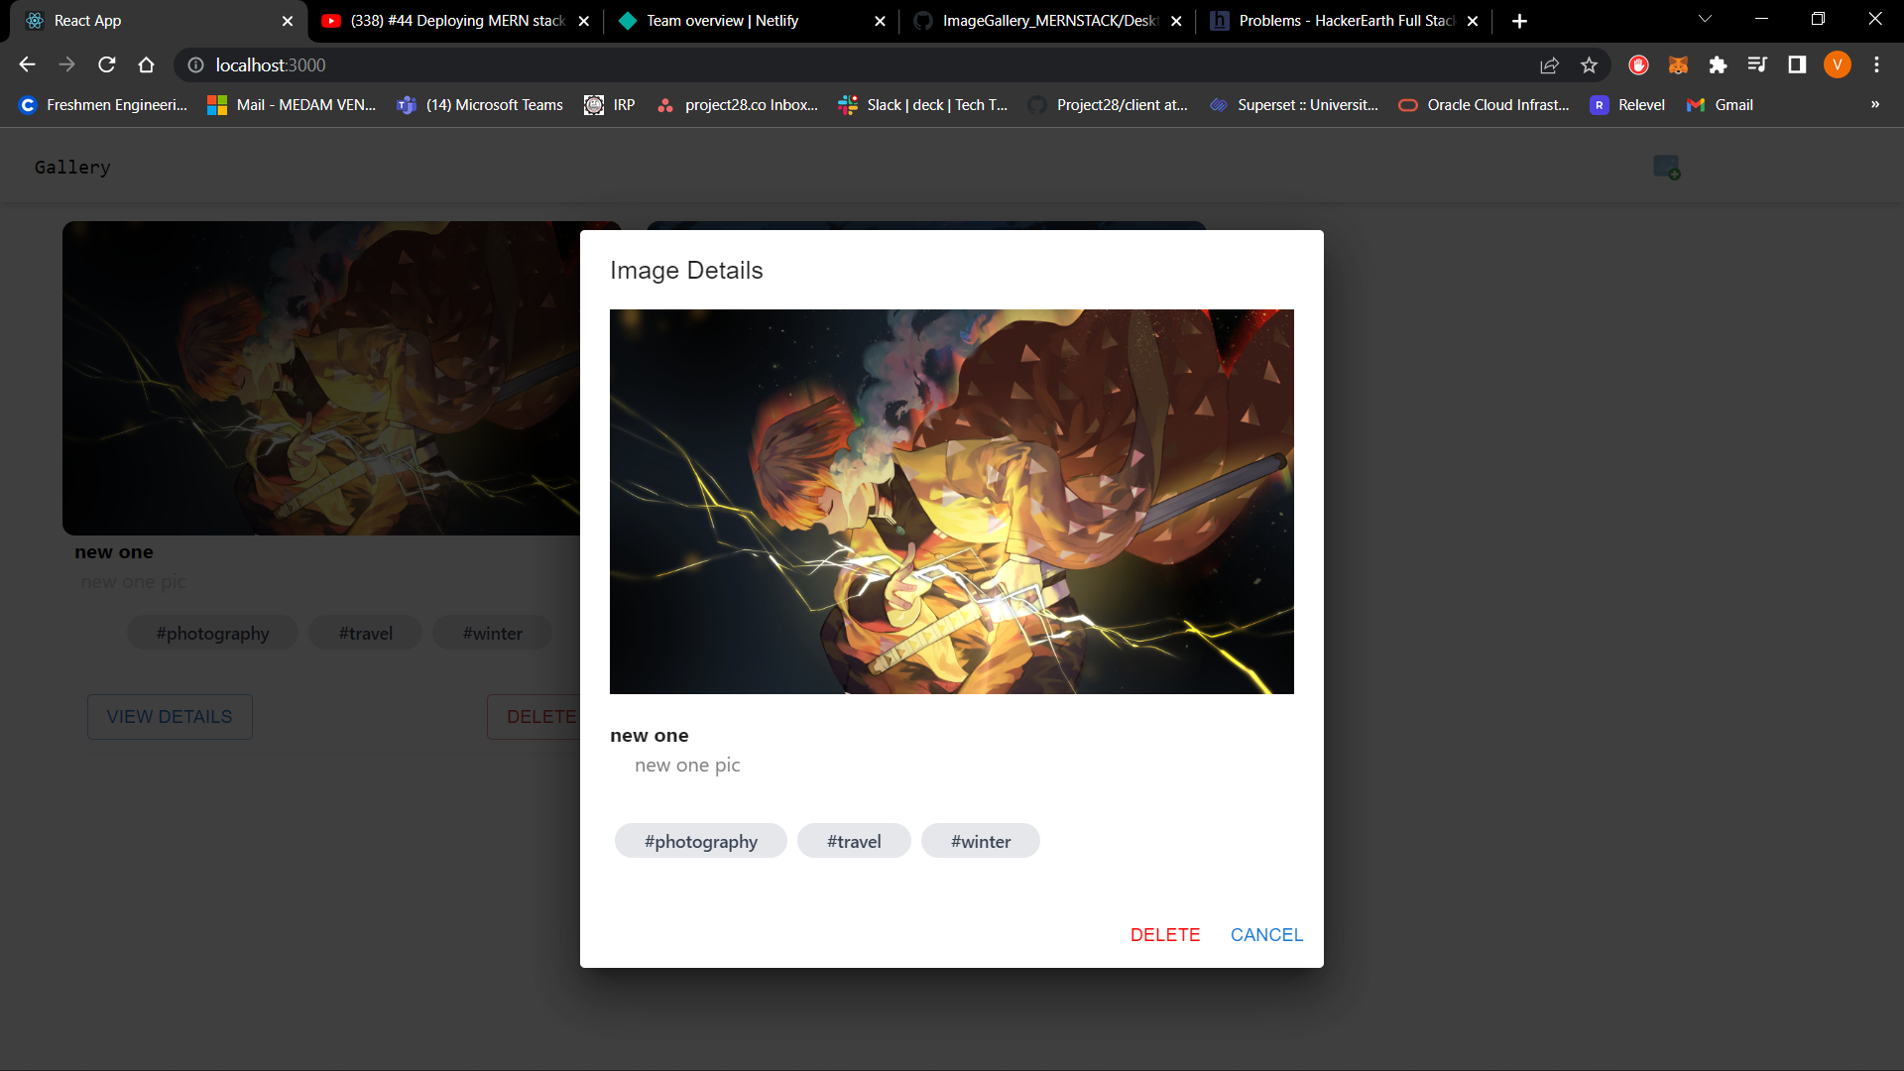Open the profile avatar V

[x=1838, y=64]
